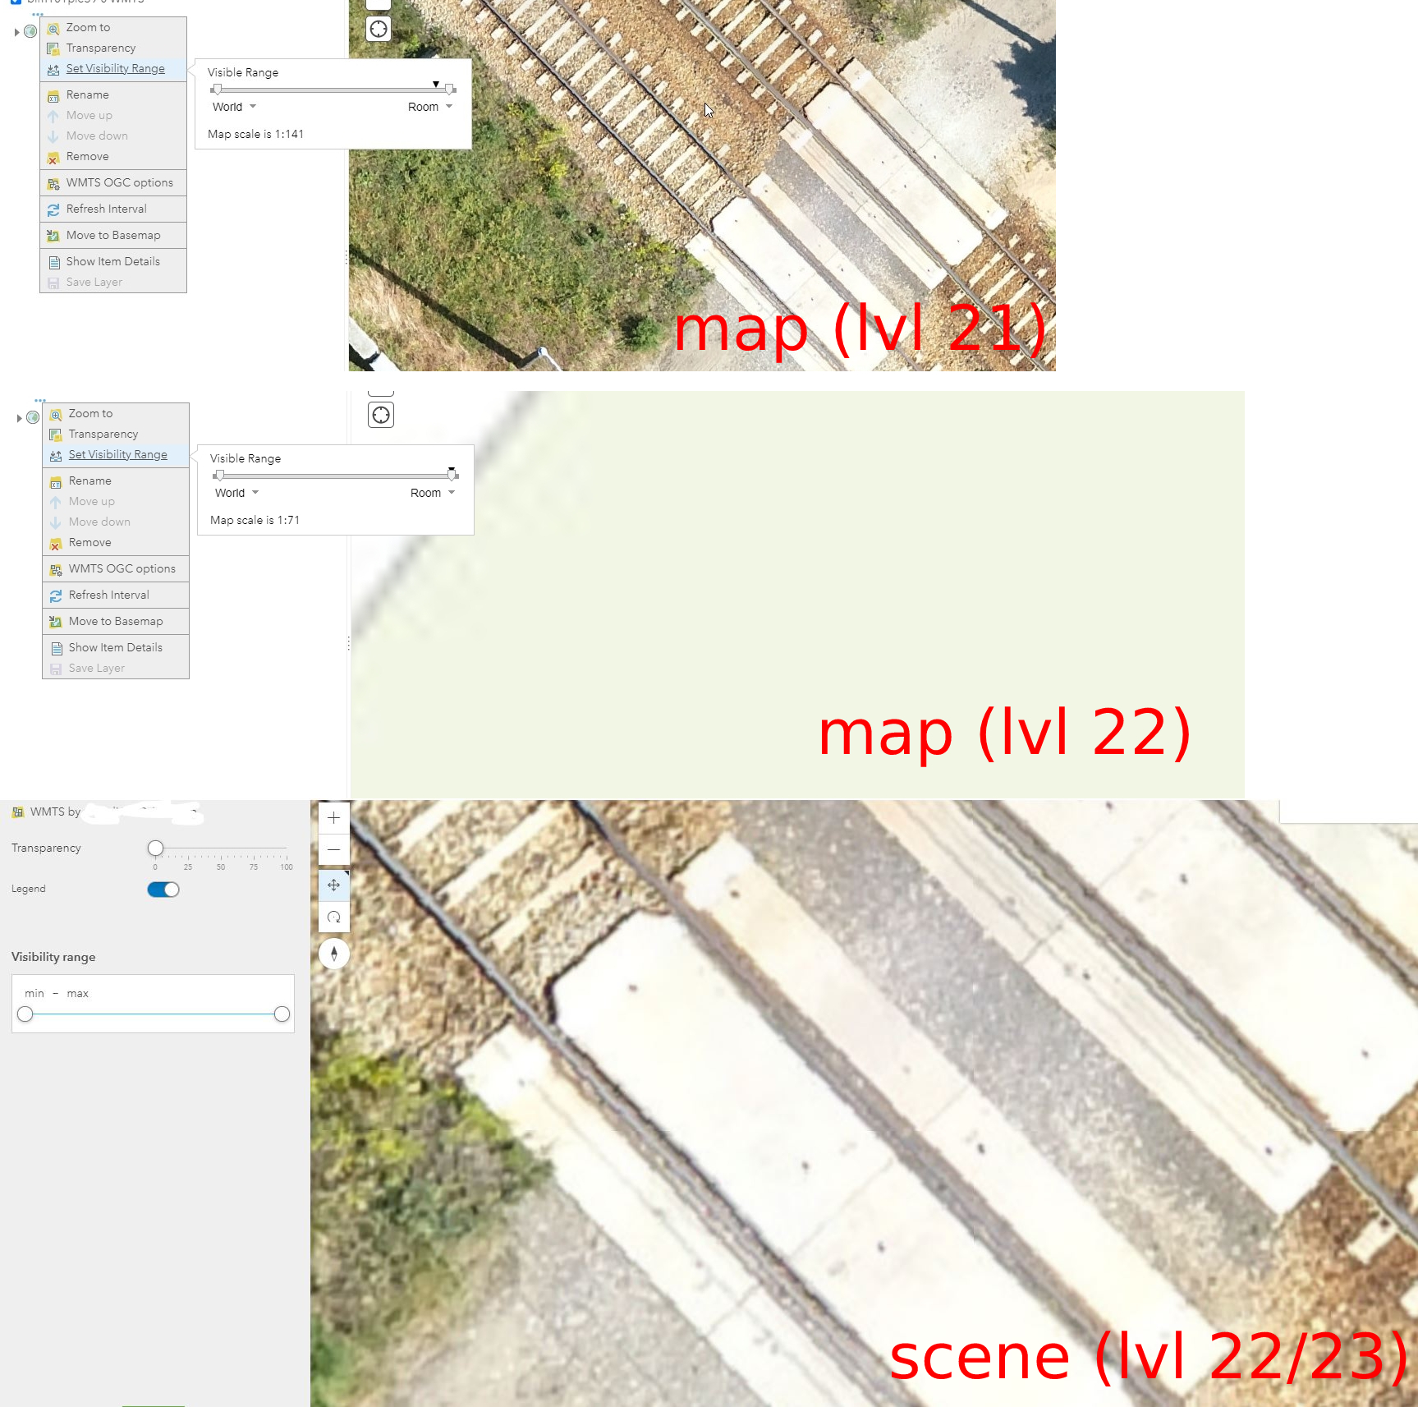This screenshot has height=1407, width=1418.
Task: Click the Remove icon in lvl 21 map menu
Action: (x=53, y=158)
